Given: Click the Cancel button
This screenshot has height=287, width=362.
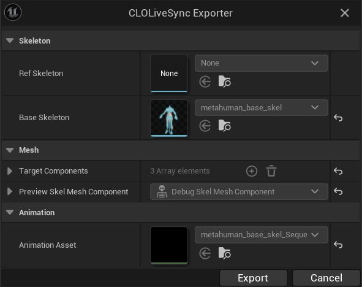Looking at the screenshot, I should pos(326,278).
